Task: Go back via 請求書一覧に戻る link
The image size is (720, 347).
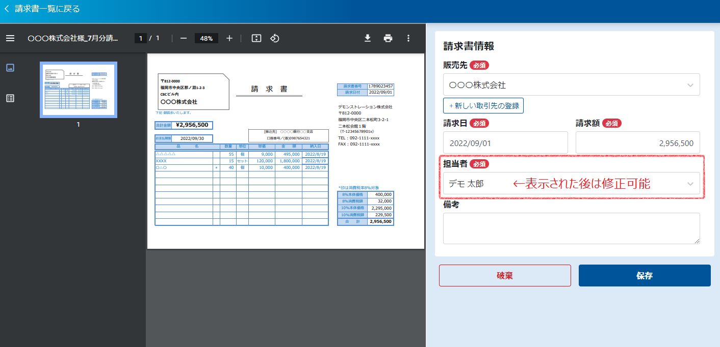Action: (x=43, y=9)
